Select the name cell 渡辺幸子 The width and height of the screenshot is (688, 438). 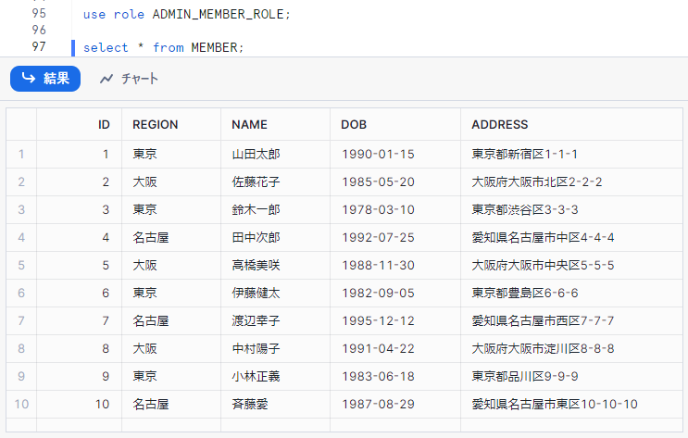[x=275, y=320]
